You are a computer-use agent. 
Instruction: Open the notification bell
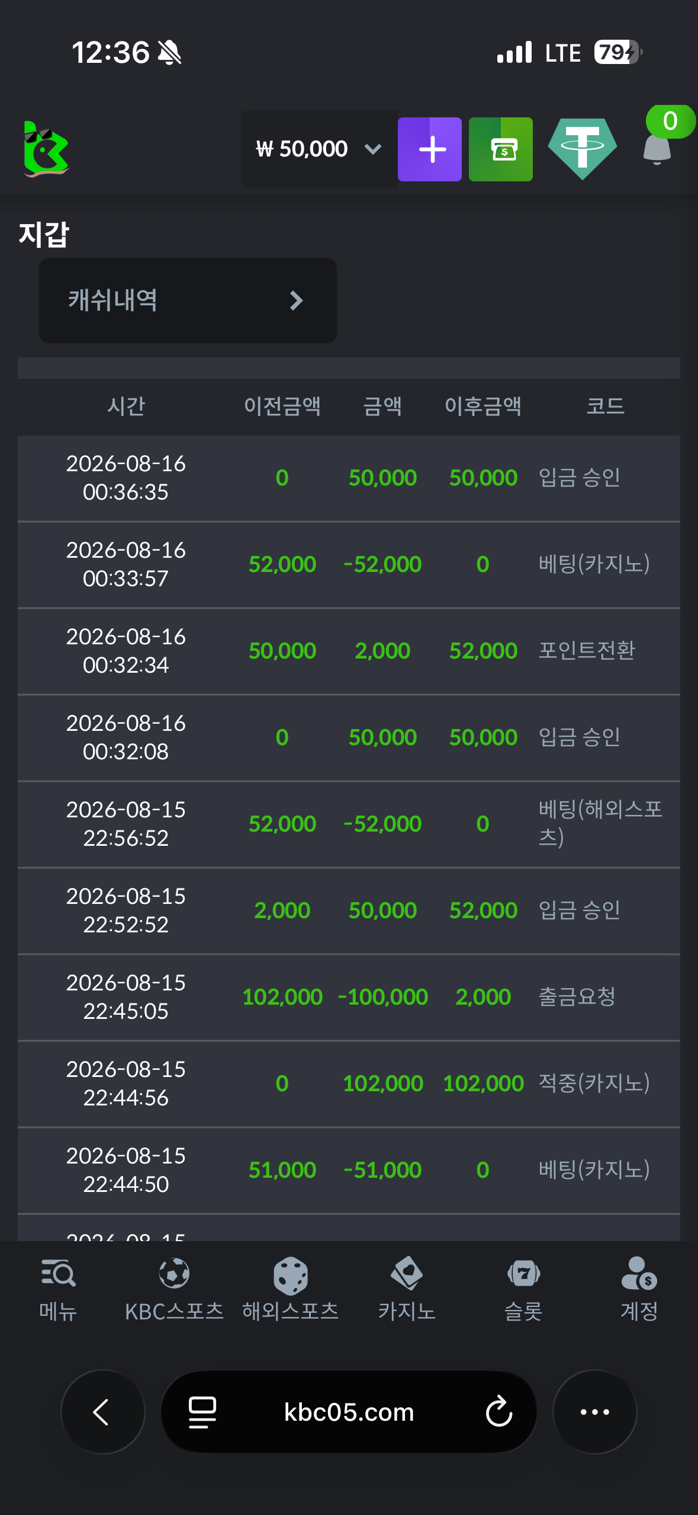[x=657, y=149]
